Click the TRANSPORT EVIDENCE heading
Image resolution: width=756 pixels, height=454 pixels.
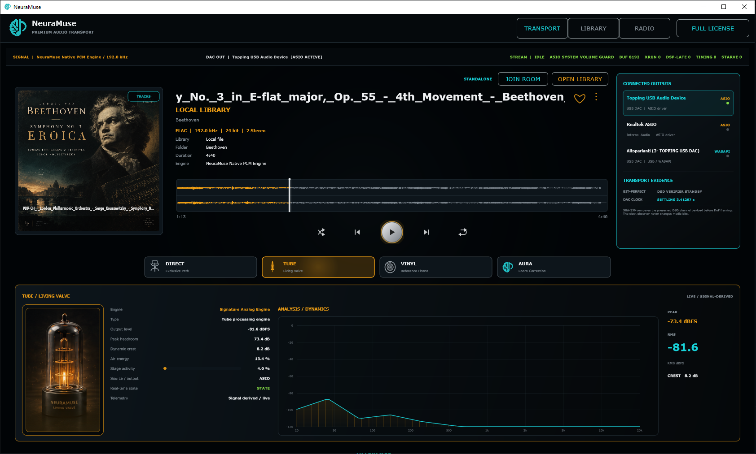pyautogui.click(x=648, y=181)
